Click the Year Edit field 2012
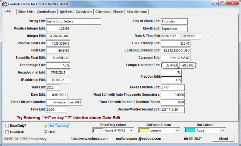 click(53, 88)
